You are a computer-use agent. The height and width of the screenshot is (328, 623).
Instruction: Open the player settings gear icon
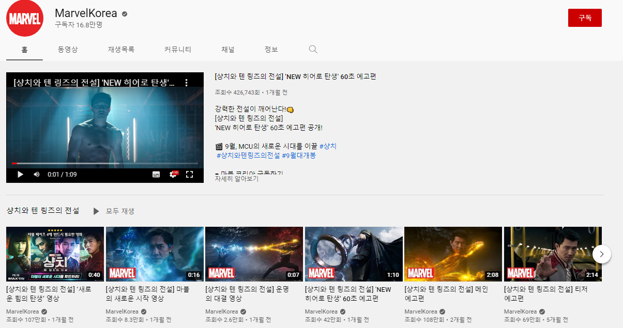click(x=173, y=175)
